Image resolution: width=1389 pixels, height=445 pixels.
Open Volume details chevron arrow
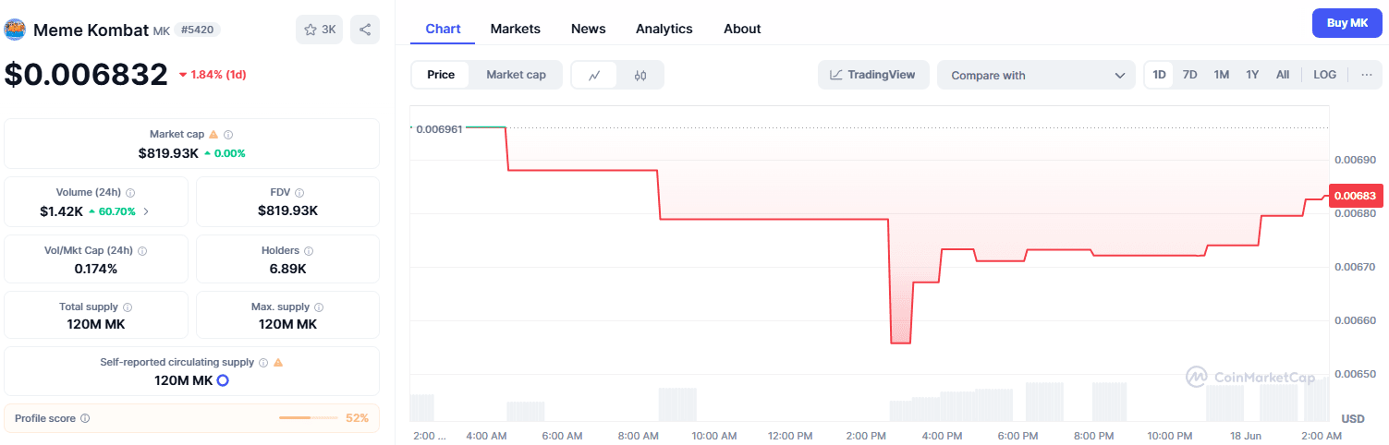[145, 211]
